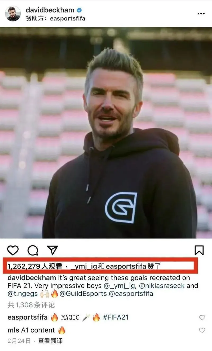Open the three-dot options menu
Screen dimensions: 212x351
[x=201, y=13]
